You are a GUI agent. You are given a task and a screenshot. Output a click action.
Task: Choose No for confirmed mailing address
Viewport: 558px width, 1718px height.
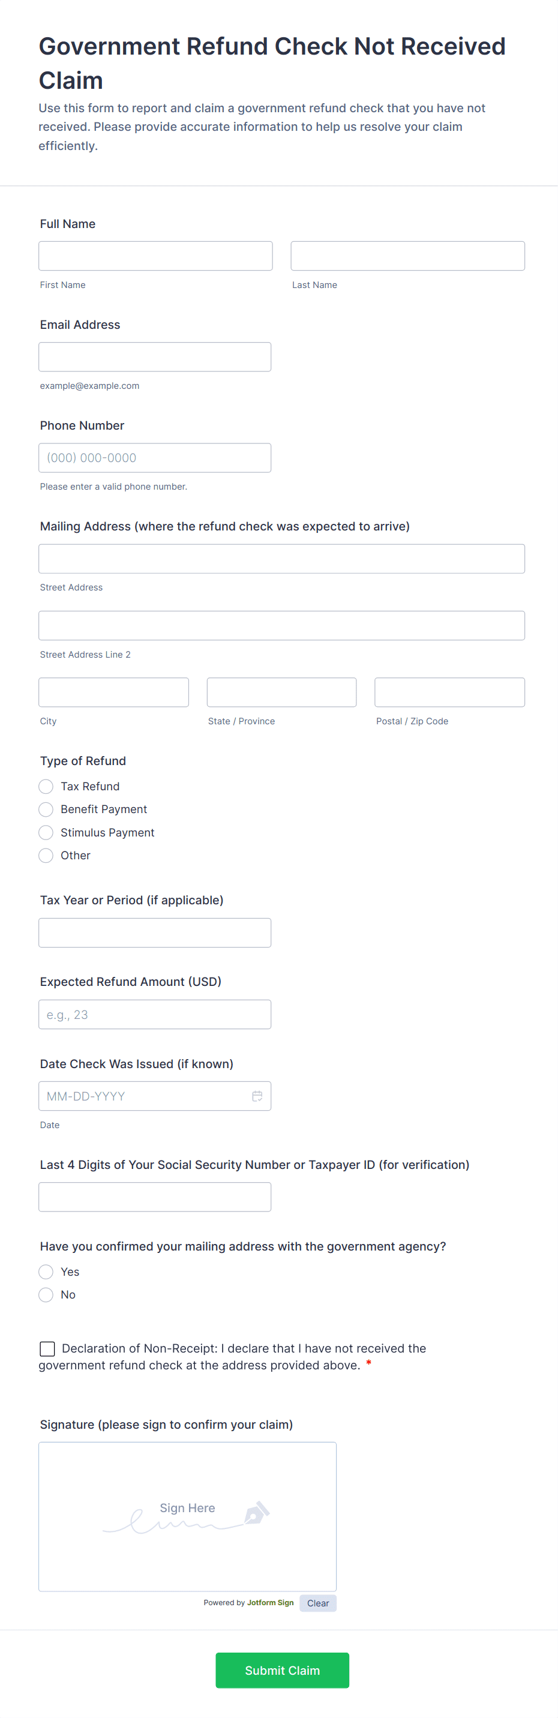click(x=46, y=1294)
